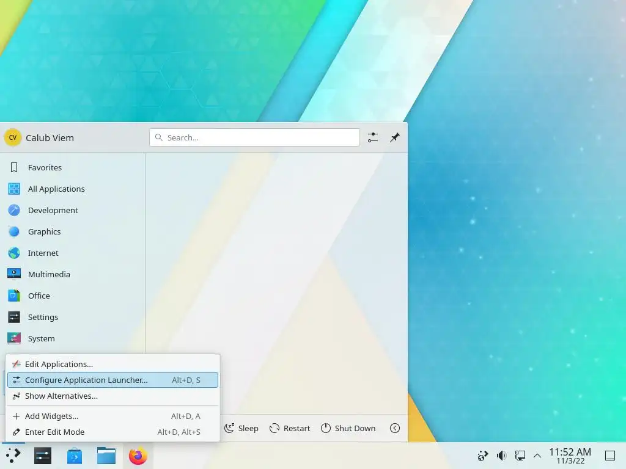The width and height of the screenshot is (626, 469).
Task: Open the network connections tray icon
Action: pos(520,456)
